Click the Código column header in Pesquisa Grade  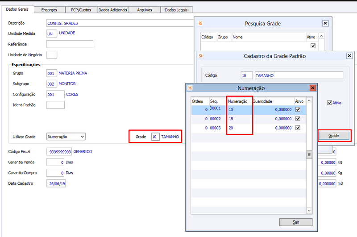pos(208,37)
